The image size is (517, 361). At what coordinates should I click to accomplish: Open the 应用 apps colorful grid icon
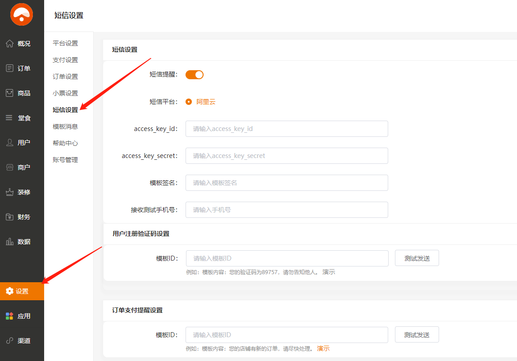pyautogui.click(x=9, y=316)
